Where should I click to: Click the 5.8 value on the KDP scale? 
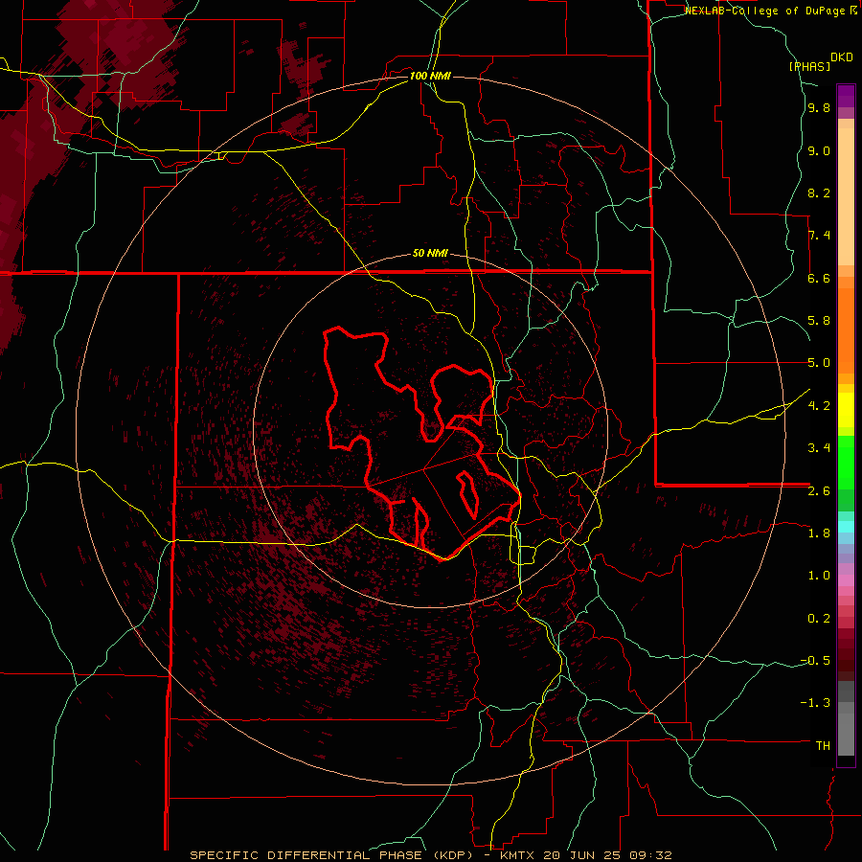pos(819,321)
